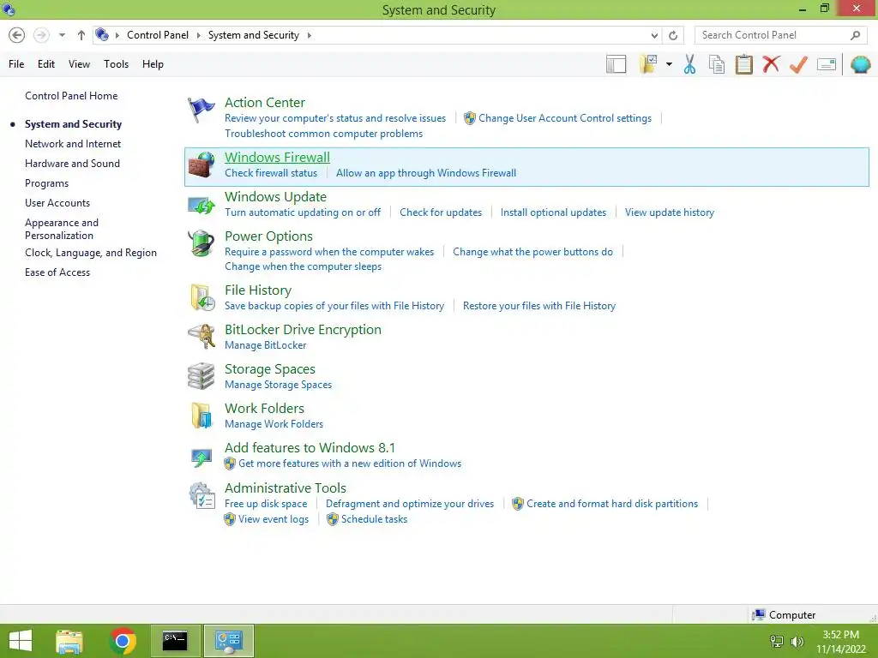Image resolution: width=878 pixels, height=658 pixels.
Task: Go back with the Back arrow button
Action: click(17, 35)
